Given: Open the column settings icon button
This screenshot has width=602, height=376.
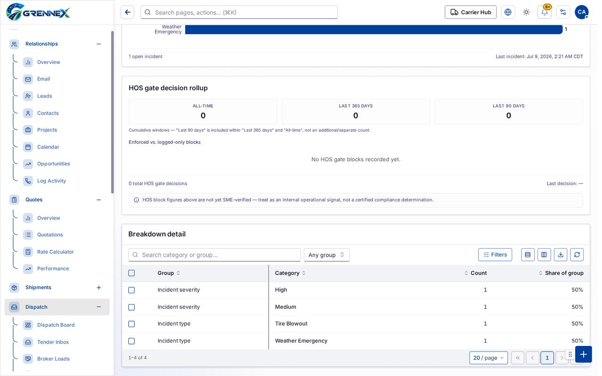Looking at the screenshot, I should coord(544,255).
